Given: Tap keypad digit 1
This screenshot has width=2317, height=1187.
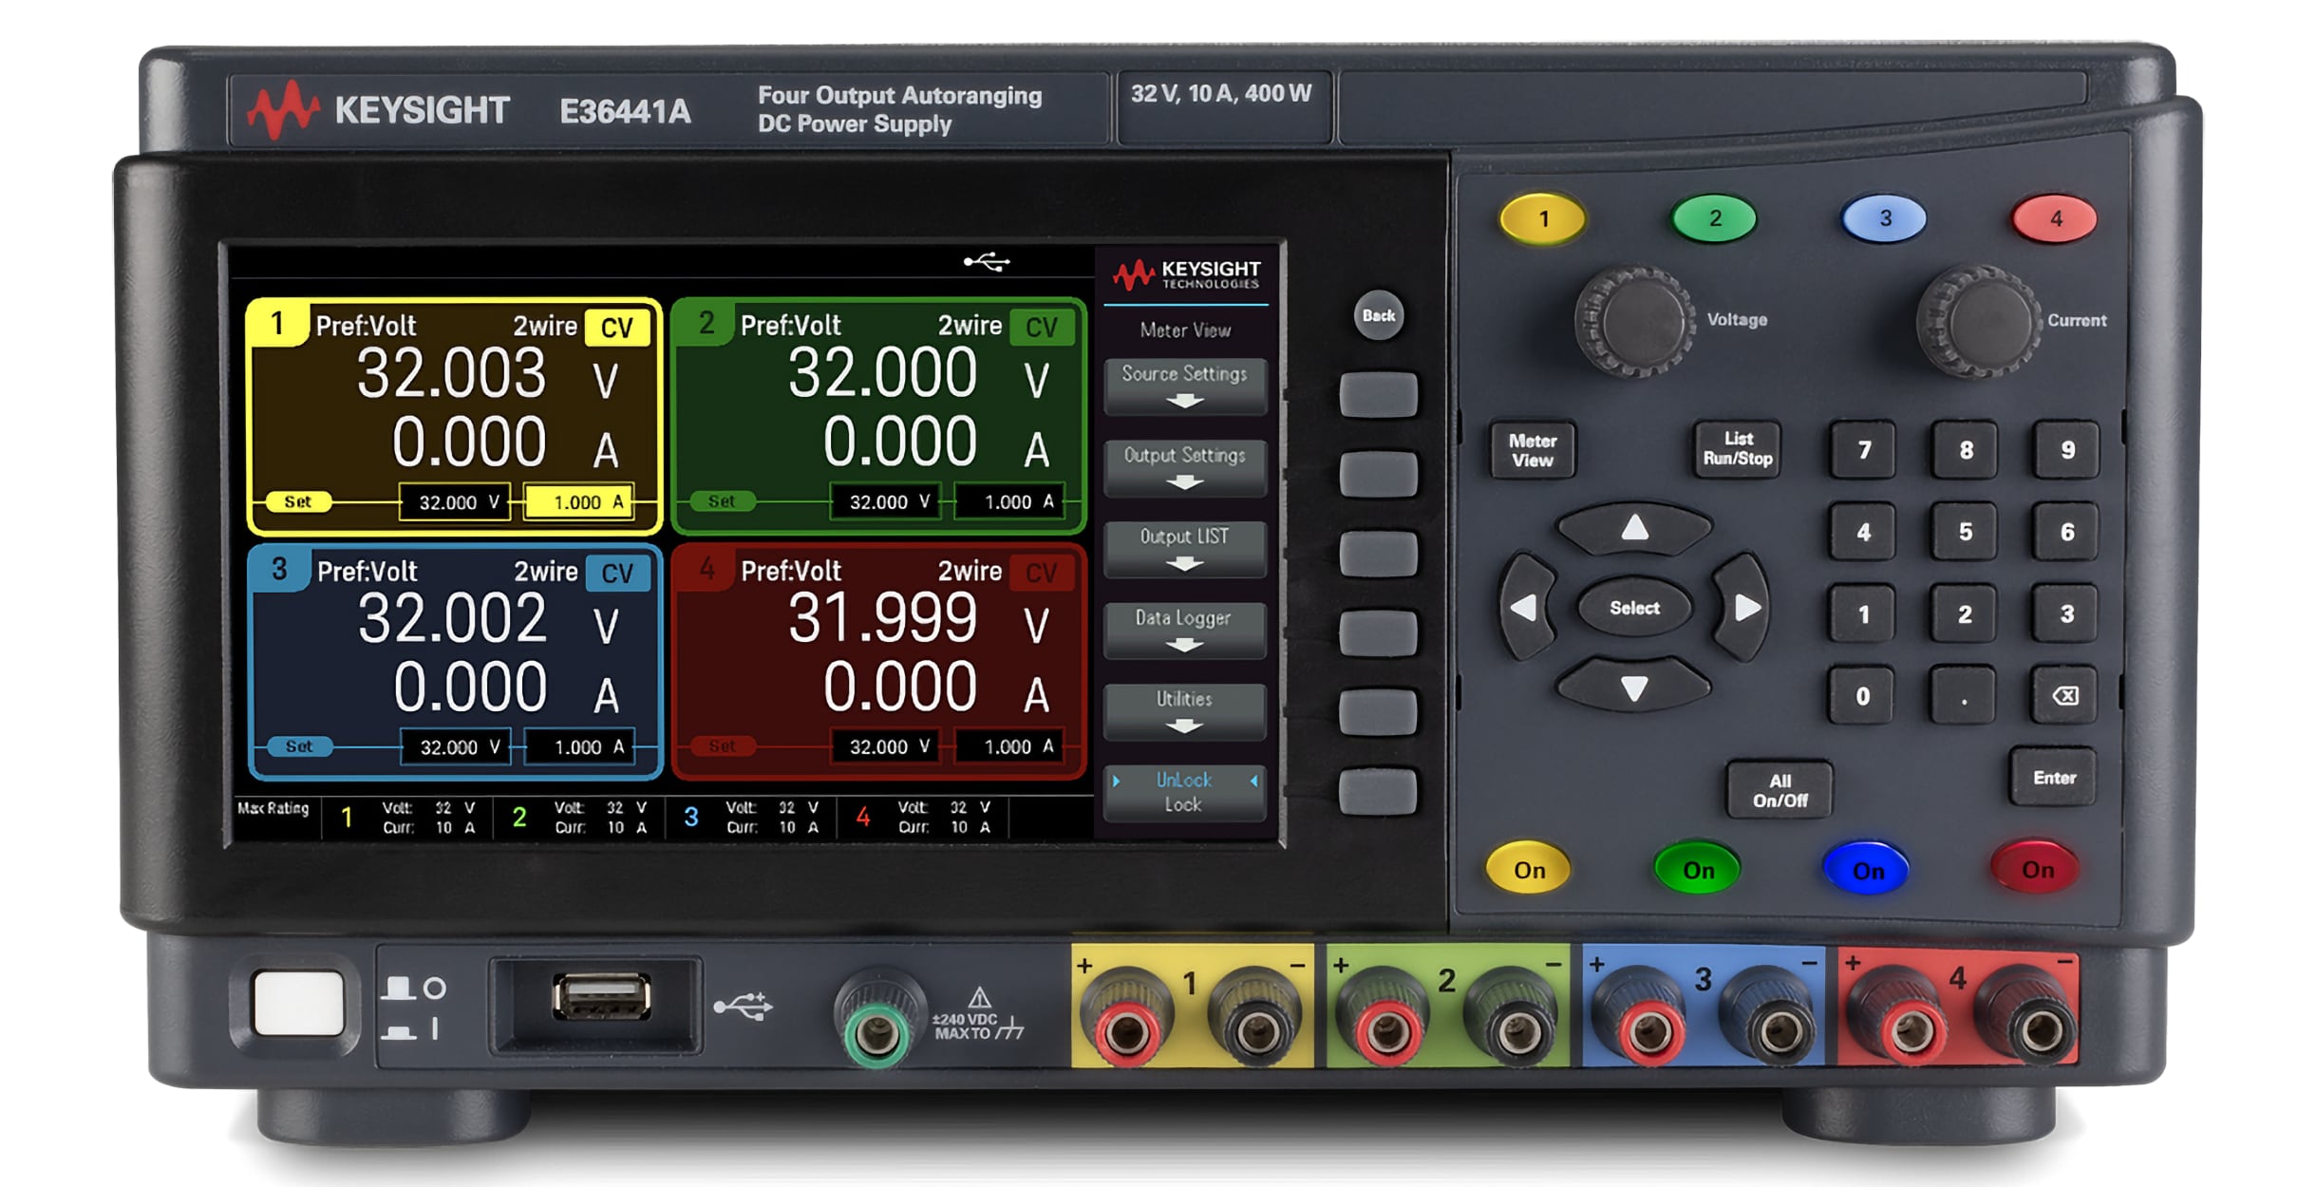Looking at the screenshot, I should [1863, 614].
